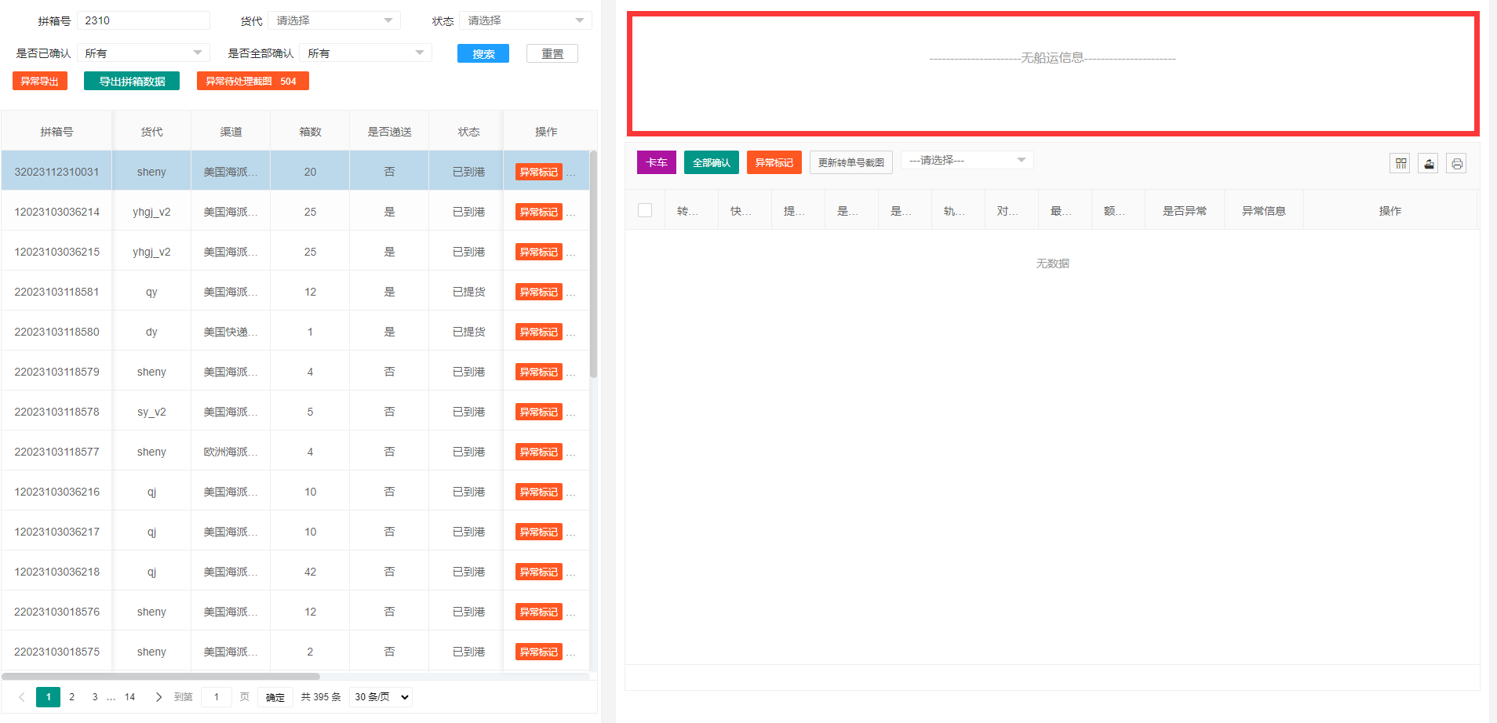Click the purple 卡车 button
The width and height of the screenshot is (1497, 723).
(x=657, y=162)
